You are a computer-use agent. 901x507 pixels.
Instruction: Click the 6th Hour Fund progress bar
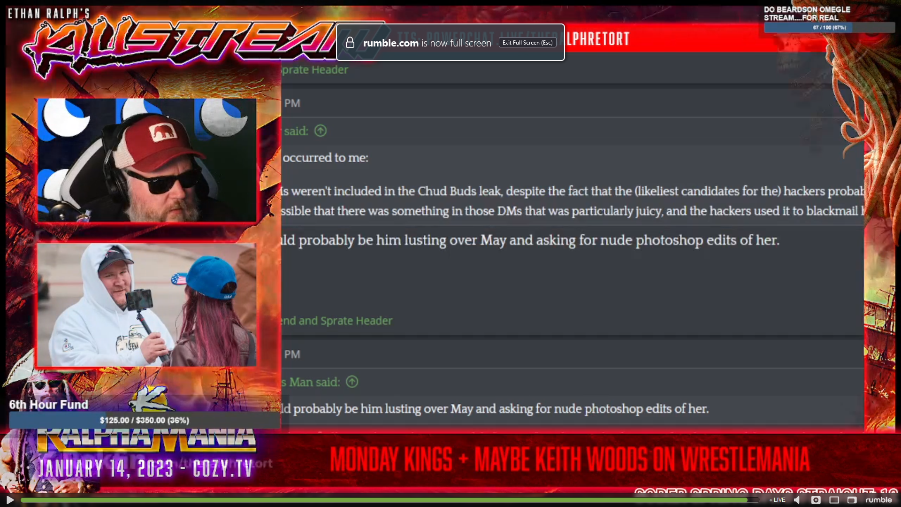pyautogui.click(x=145, y=420)
